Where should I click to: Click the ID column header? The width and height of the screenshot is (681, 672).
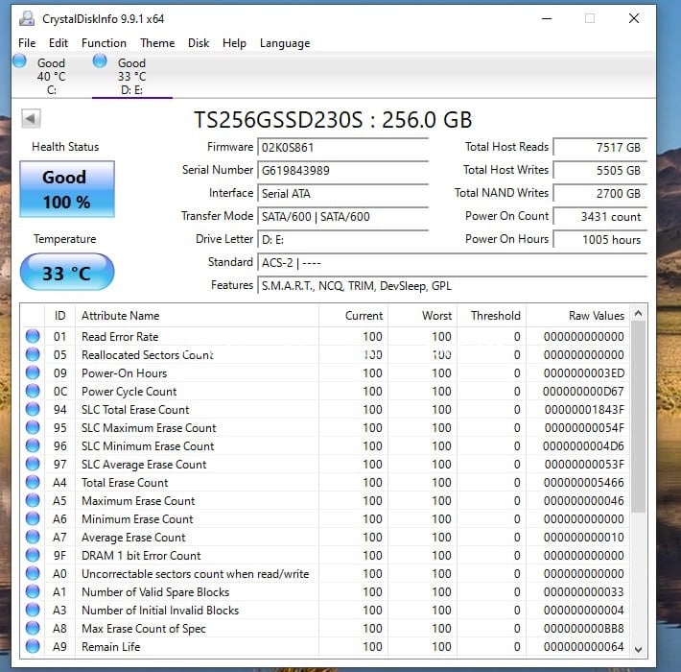click(59, 316)
